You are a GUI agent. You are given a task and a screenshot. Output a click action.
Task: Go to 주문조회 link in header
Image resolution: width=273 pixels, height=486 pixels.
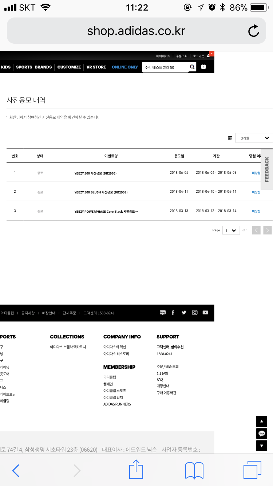pyautogui.click(x=182, y=56)
